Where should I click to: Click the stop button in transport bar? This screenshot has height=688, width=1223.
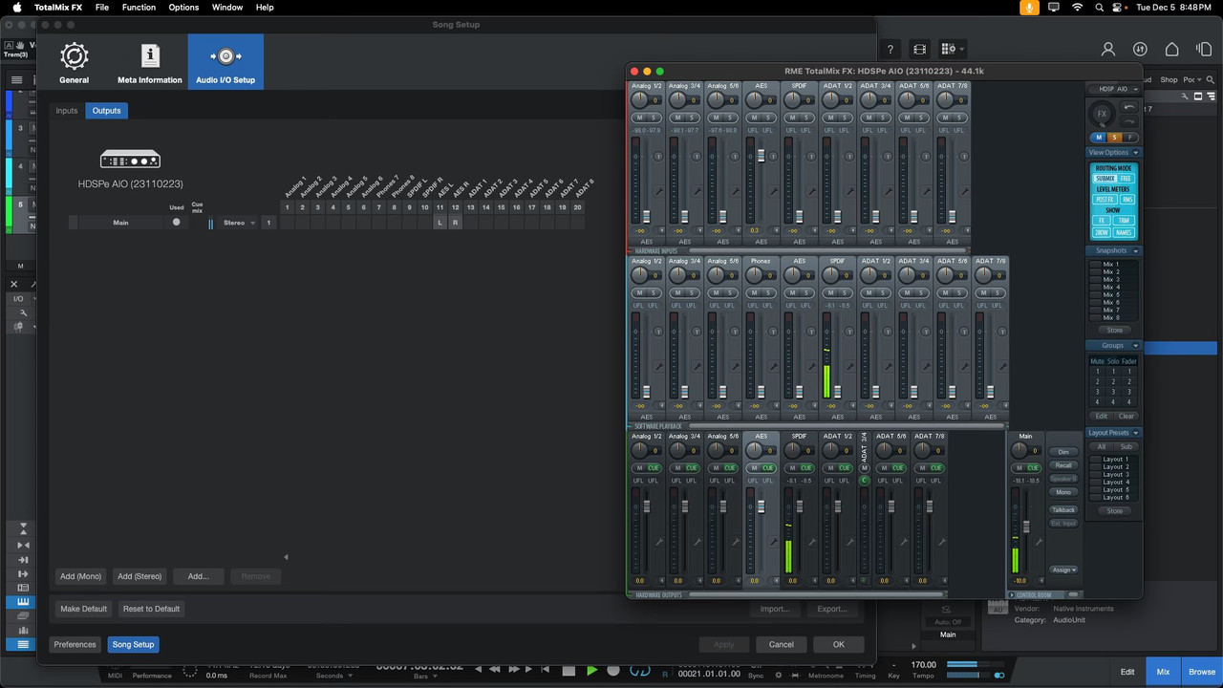pos(569,671)
